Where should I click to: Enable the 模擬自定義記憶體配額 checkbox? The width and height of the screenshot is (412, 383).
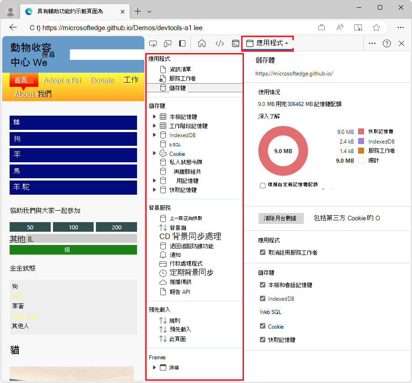pos(263,186)
